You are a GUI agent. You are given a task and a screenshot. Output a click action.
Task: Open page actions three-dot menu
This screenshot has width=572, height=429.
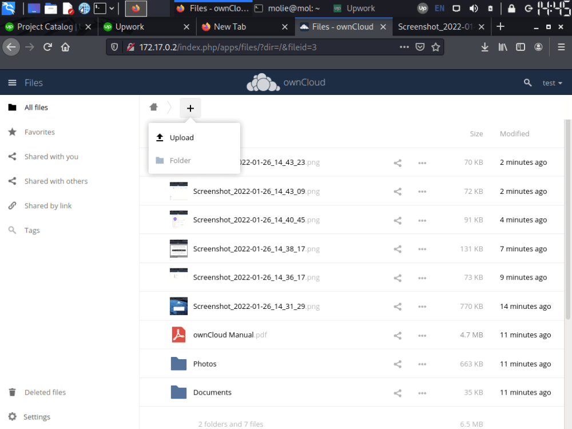(404, 47)
